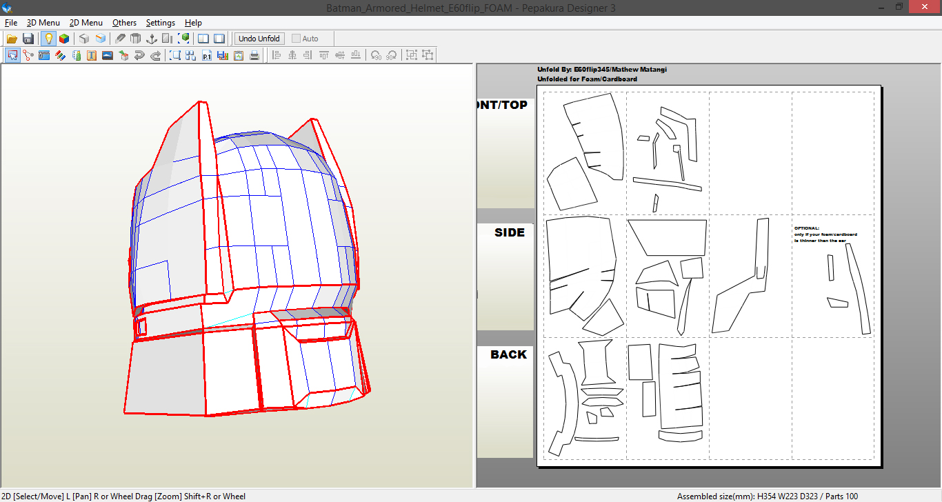Click the anchor icon in toolbar

tap(152, 39)
